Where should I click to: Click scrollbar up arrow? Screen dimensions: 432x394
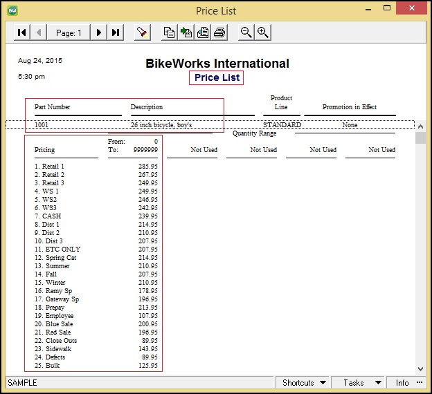point(420,126)
